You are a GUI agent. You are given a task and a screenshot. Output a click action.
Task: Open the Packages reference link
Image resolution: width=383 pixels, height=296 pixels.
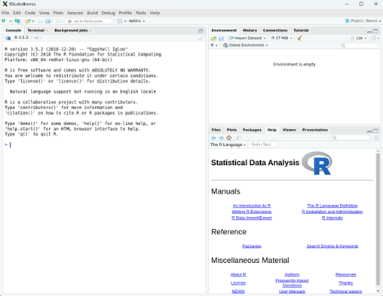252,246
